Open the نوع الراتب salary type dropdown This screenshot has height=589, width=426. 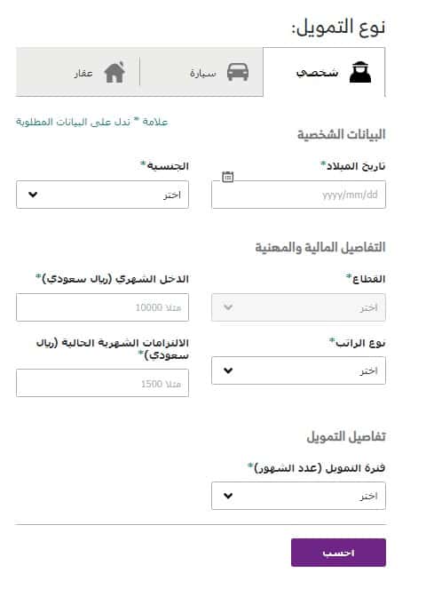click(x=298, y=370)
